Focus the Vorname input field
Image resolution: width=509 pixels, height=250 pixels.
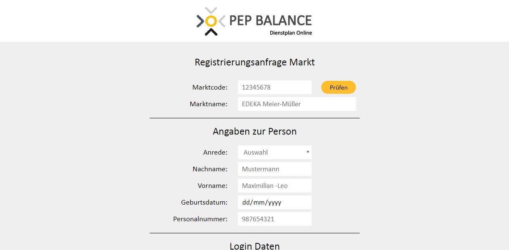click(x=275, y=186)
